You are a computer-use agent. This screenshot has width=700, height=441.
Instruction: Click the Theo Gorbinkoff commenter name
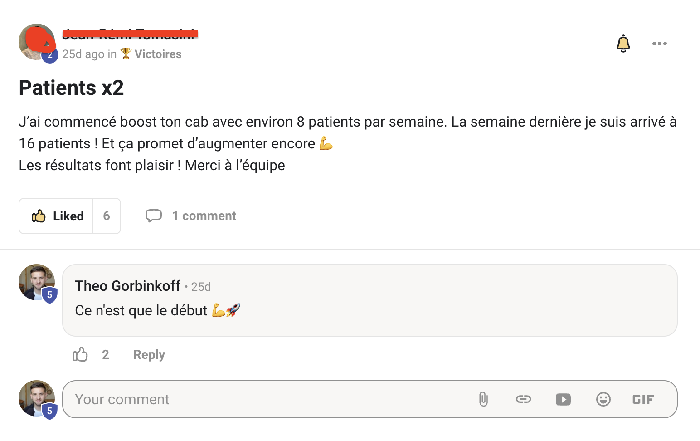point(128,286)
